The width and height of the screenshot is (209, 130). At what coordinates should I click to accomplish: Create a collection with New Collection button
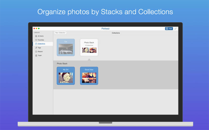tap(60, 33)
